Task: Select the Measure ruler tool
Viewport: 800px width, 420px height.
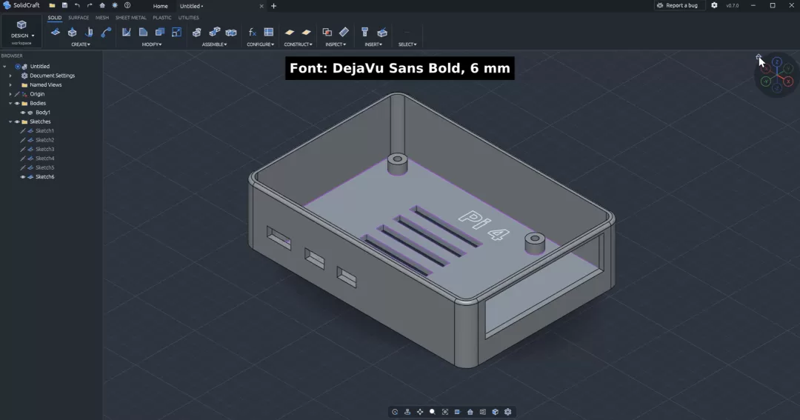Action: tap(344, 32)
